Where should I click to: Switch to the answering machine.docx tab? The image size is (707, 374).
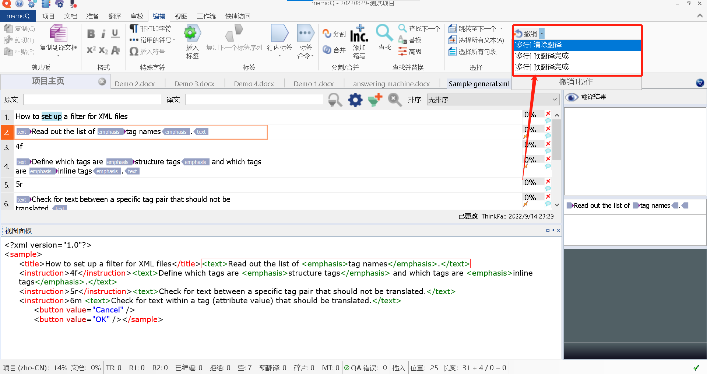point(391,84)
